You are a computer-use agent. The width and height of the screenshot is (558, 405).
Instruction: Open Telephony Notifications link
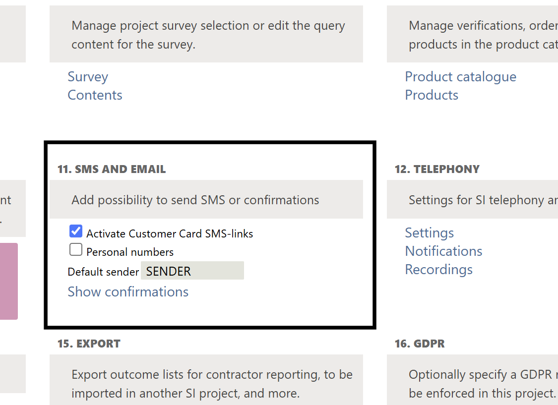pos(443,251)
